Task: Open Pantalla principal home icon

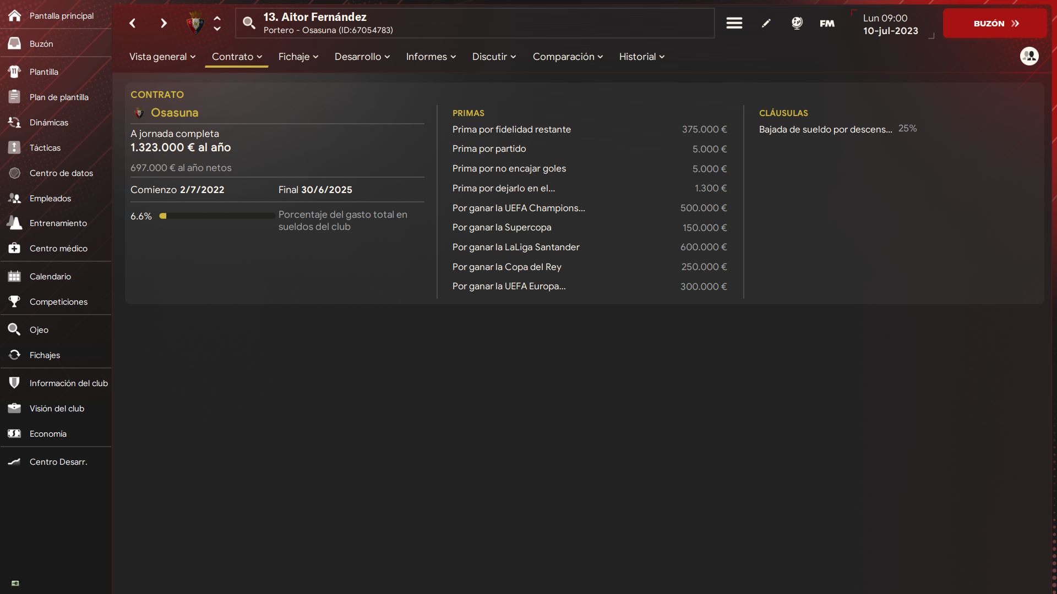Action: point(14,15)
